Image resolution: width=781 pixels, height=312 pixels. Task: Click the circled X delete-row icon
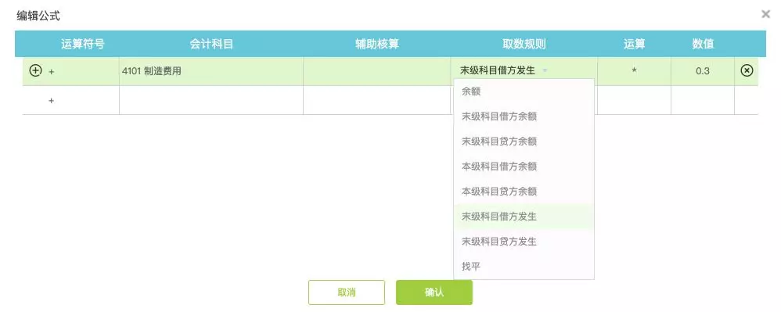[746, 70]
